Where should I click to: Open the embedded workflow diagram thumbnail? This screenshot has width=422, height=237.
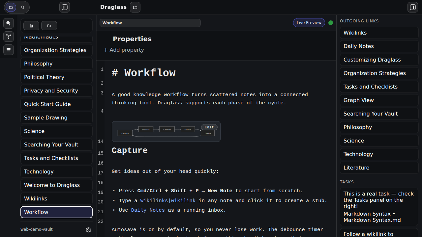tap(166, 131)
